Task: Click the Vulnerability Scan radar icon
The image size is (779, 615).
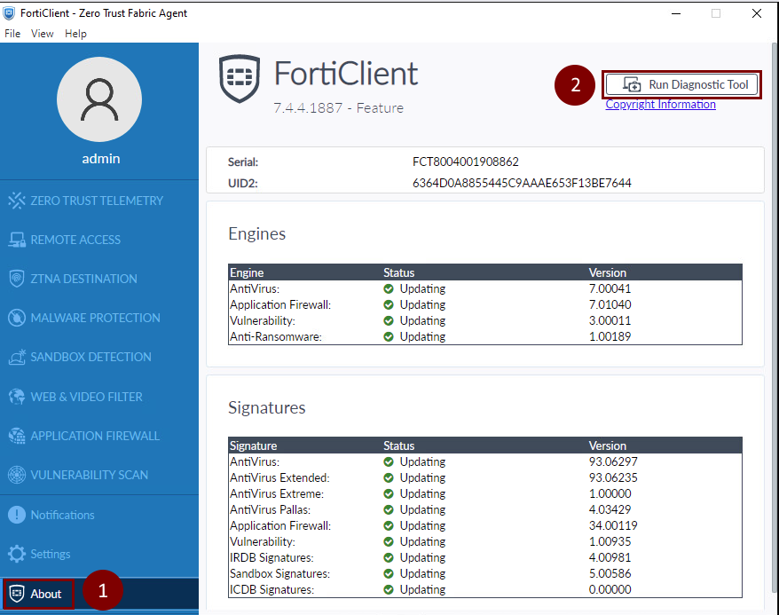Action: [x=16, y=475]
